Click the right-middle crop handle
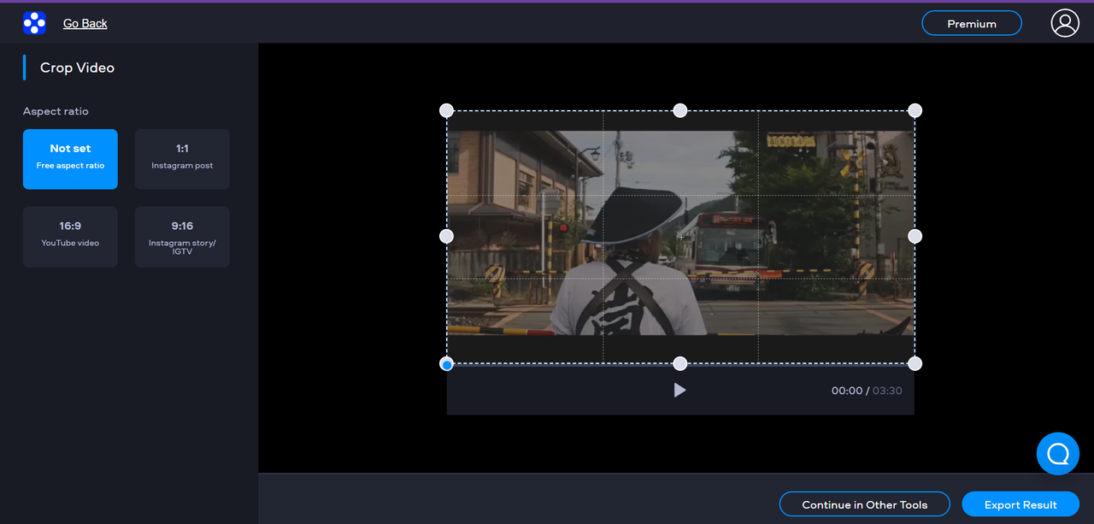This screenshot has width=1094, height=524. 915,236
